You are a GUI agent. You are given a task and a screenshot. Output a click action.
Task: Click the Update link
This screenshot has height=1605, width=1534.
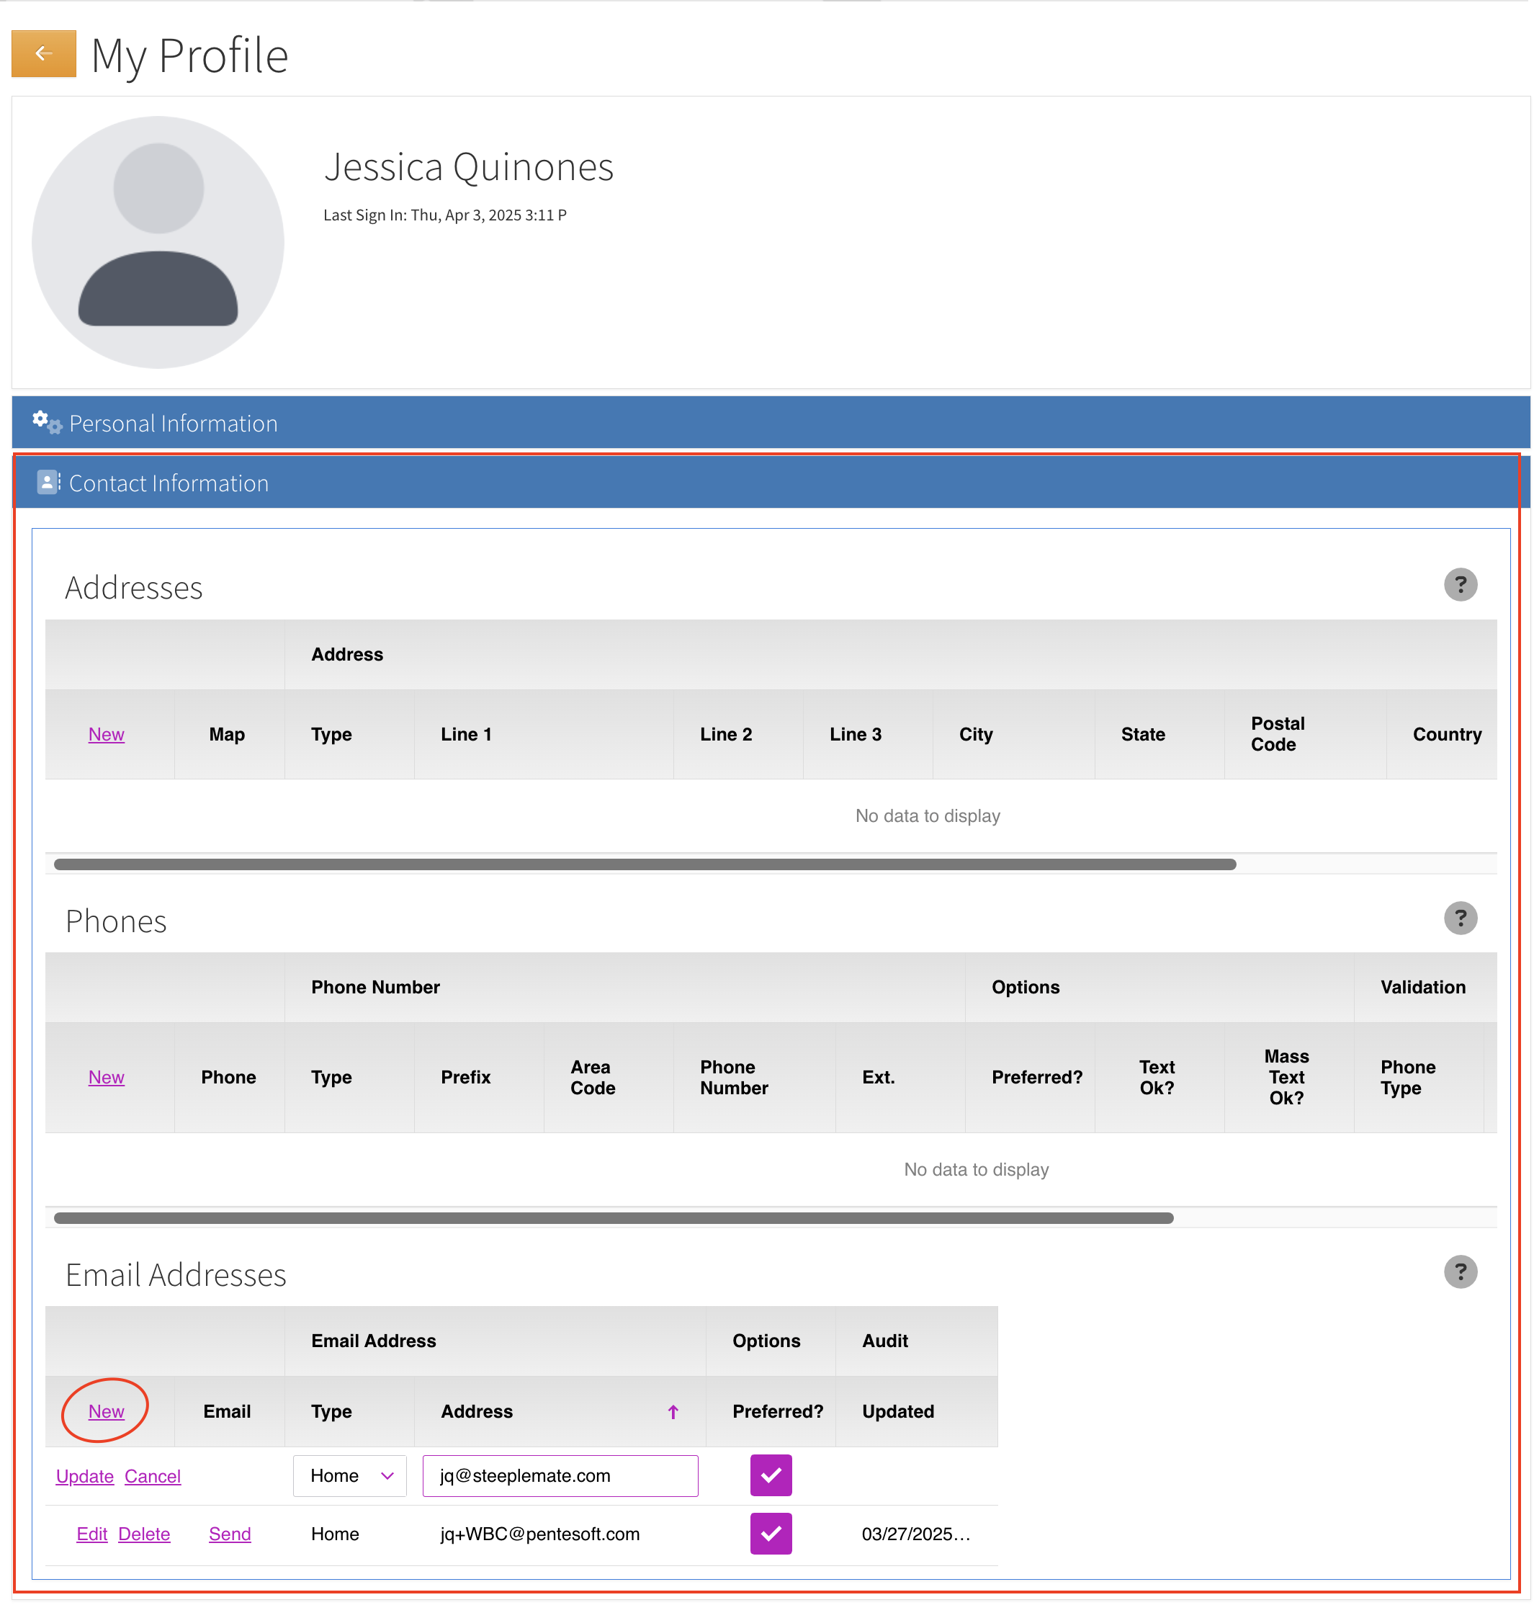tap(84, 1477)
